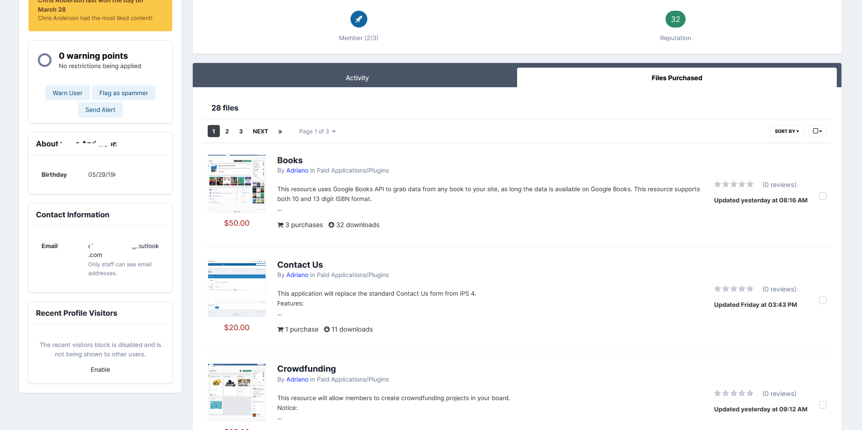Image resolution: width=862 pixels, height=430 pixels.
Task: Click the last page double-arrow icon
Action: click(x=280, y=132)
